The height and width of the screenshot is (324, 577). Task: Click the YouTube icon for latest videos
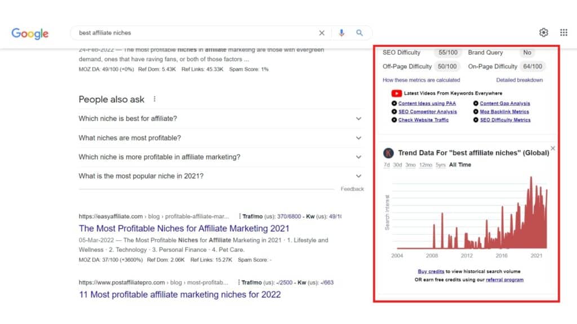click(x=396, y=93)
